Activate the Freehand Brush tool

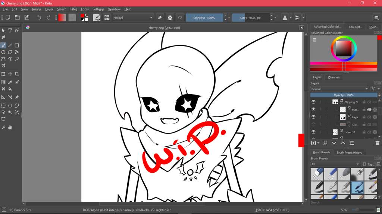pos(3,45)
